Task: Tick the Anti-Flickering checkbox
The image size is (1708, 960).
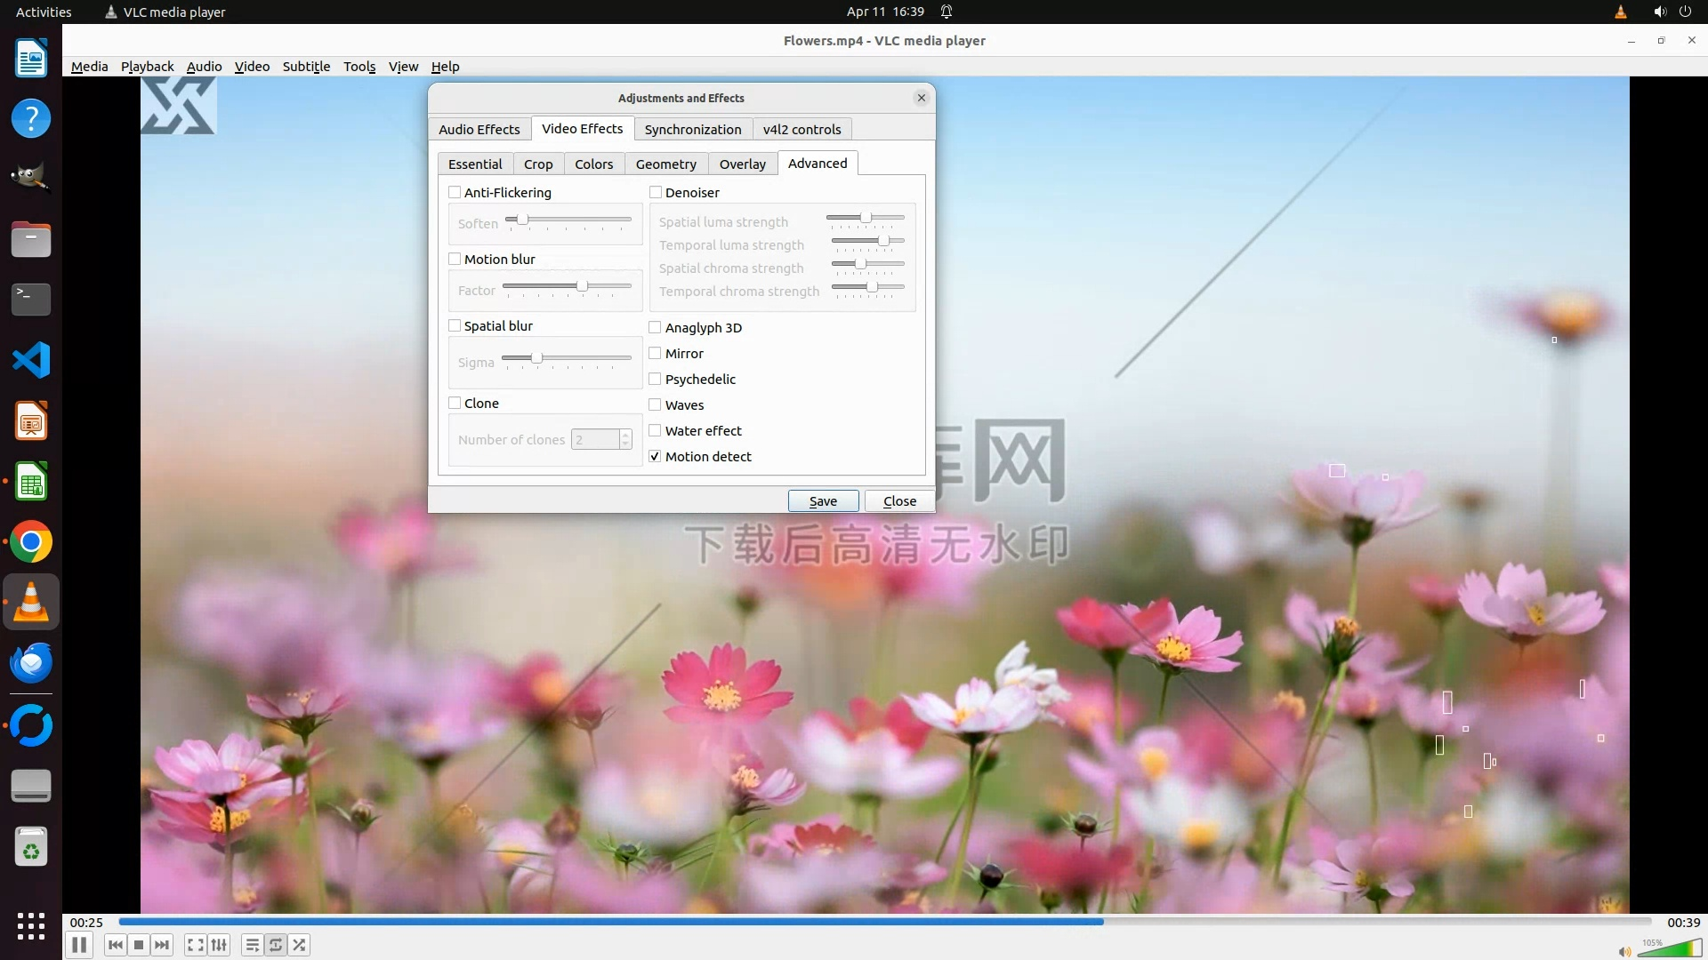Action: pyautogui.click(x=455, y=192)
